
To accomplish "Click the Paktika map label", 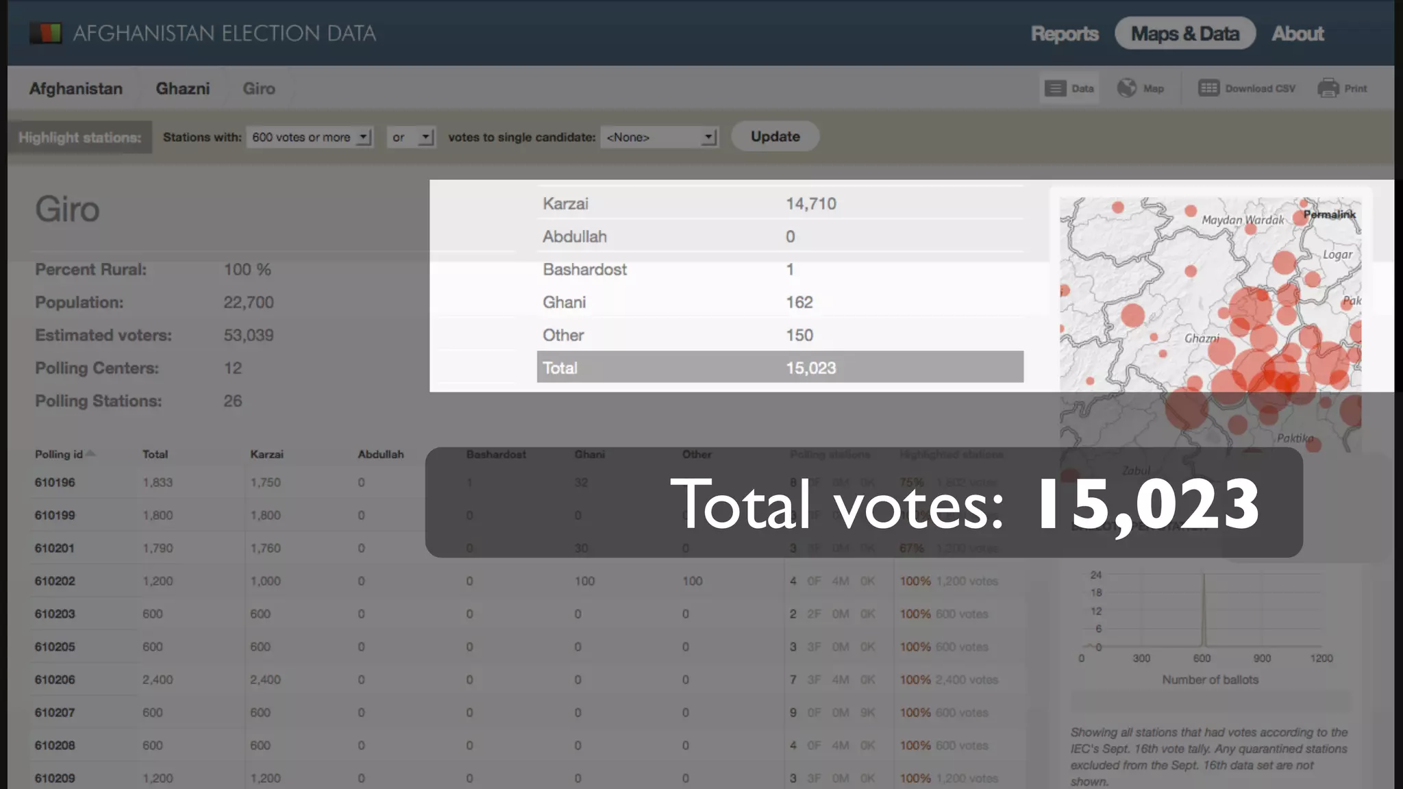I will 1295,438.
